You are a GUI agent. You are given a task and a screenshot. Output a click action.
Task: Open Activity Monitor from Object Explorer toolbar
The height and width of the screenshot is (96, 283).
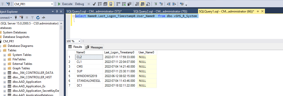click(x=43, y=17)
